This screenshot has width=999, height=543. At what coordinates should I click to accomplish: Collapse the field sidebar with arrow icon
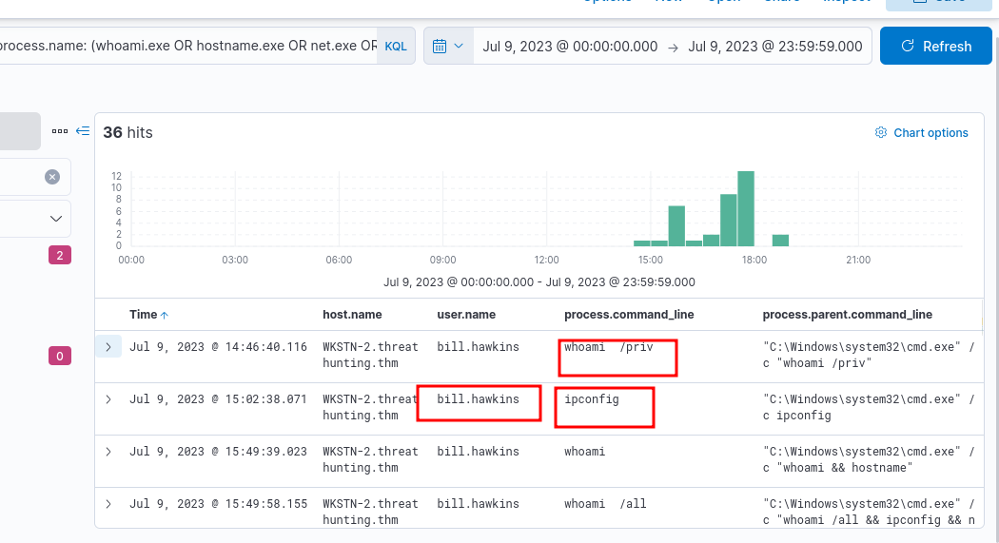click(83, 131)
